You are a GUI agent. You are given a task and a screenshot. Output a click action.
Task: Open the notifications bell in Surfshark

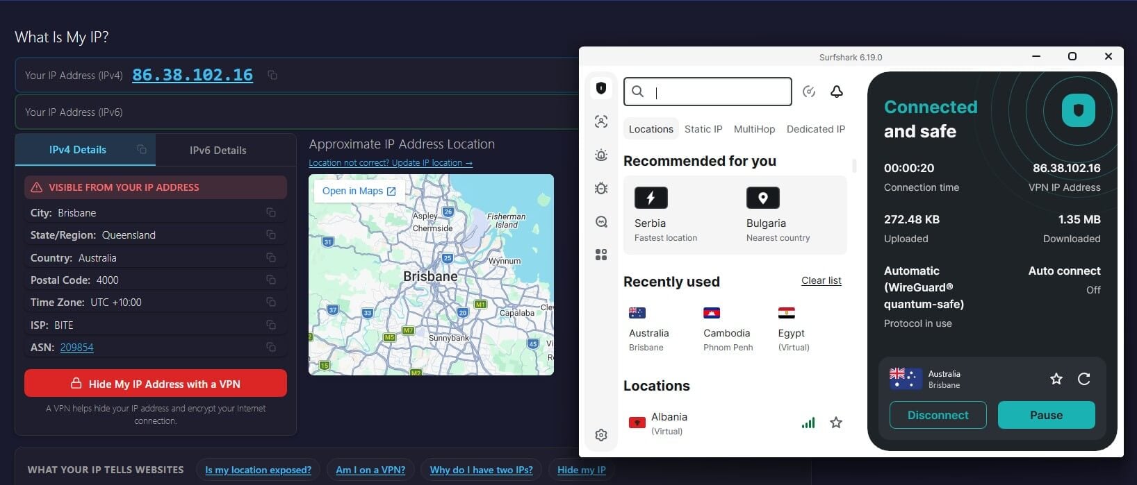837,92
